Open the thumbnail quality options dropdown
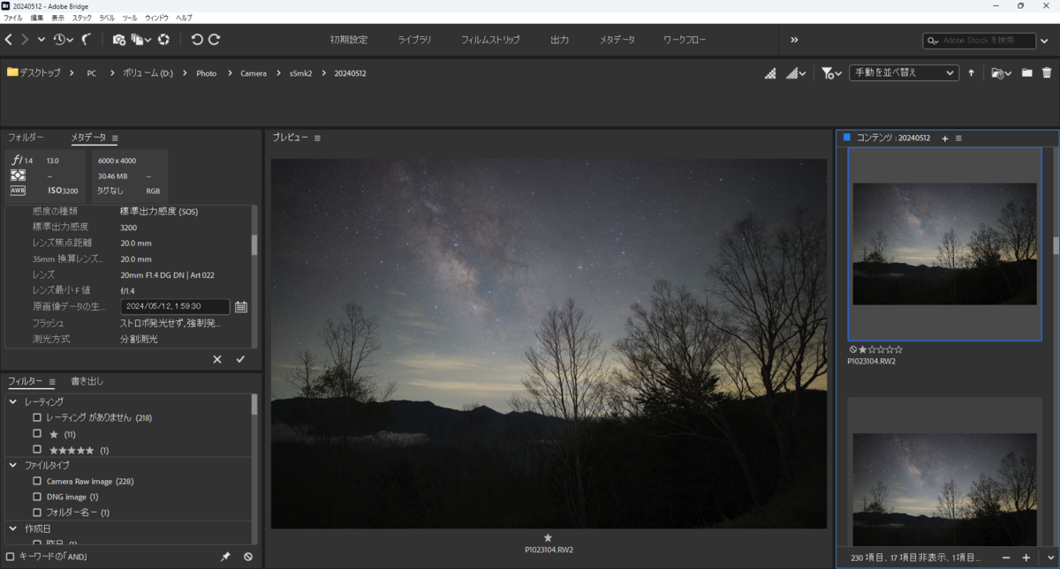Screen dimensions: 1060x569 795,73
